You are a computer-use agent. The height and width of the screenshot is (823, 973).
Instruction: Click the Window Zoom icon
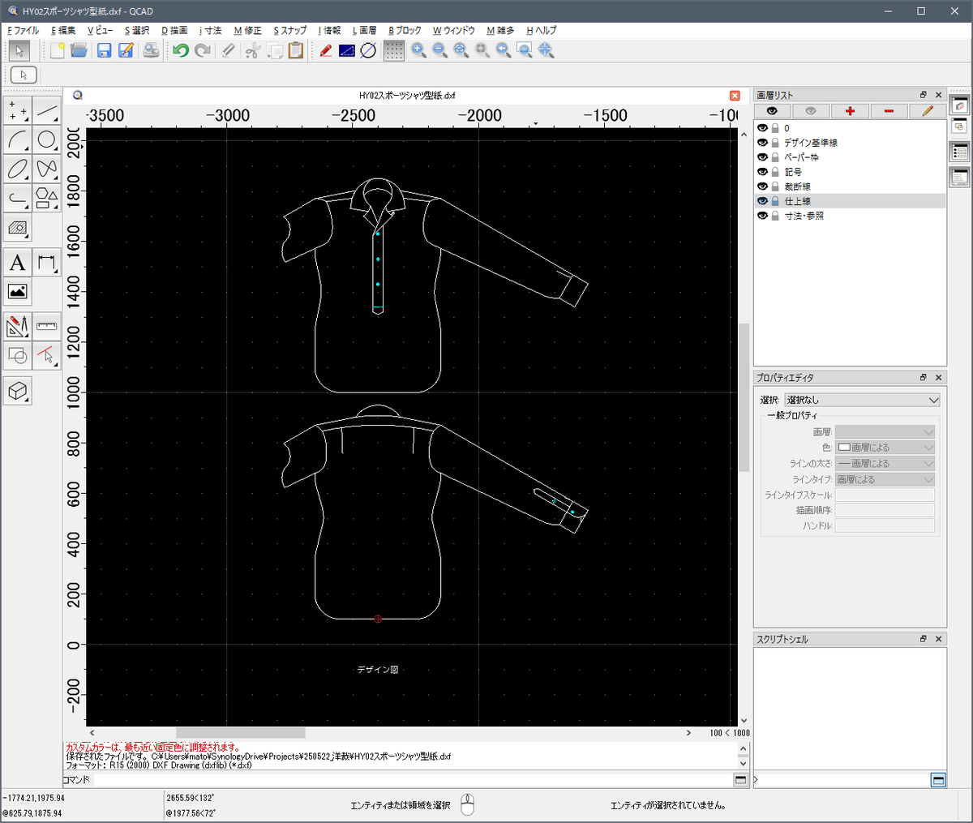click(x=525, y=50)
